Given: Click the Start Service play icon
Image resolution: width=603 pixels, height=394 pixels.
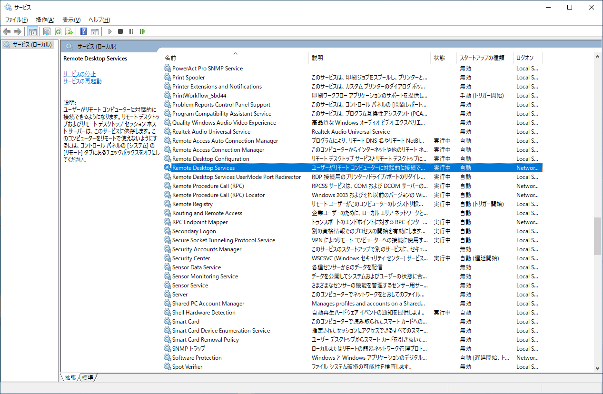Looking at the screenshot, I should [x=109, y=31].
